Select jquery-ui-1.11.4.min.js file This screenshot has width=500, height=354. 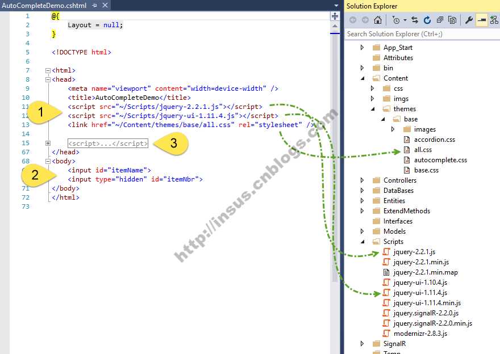[427, 303]
